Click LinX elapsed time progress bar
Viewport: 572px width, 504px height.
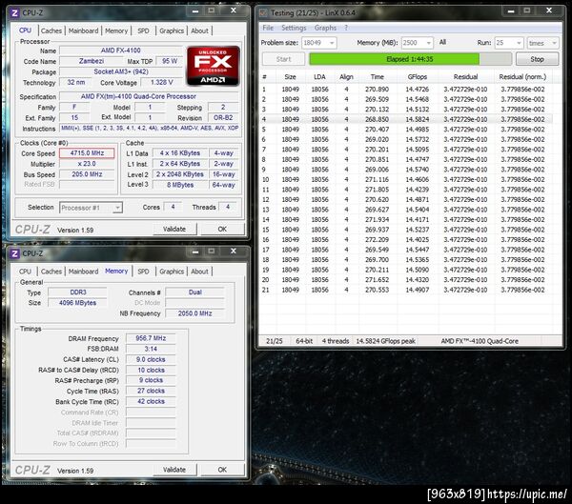410,59
